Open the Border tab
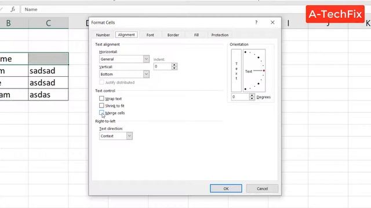Screen dimensions: 371x208 pos(173,35)
